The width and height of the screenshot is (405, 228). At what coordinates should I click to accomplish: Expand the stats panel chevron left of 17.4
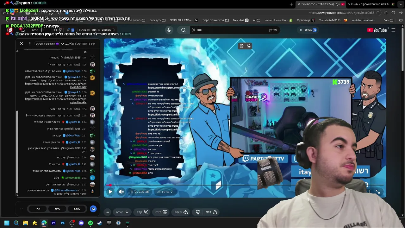(x=22, y=209)
